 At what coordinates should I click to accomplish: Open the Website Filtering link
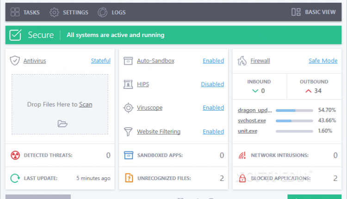159,131
